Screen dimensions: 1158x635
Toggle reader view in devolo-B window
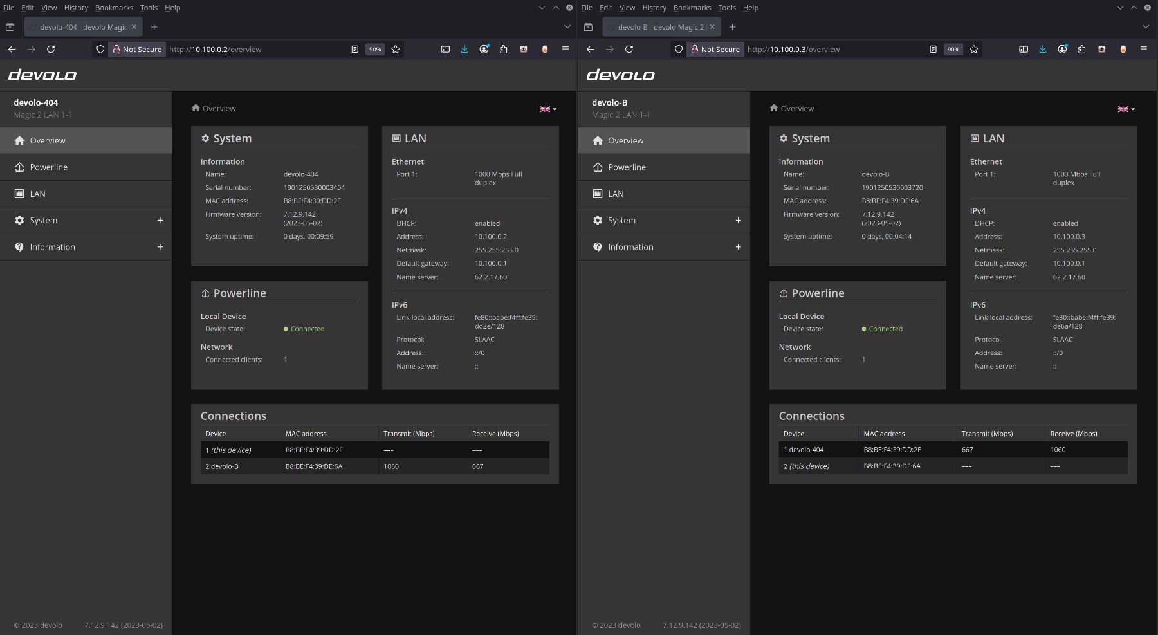933,49
